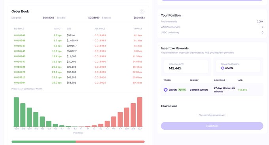Click the Incentive APR 142.44% card
269x145 pixels.
186,66
